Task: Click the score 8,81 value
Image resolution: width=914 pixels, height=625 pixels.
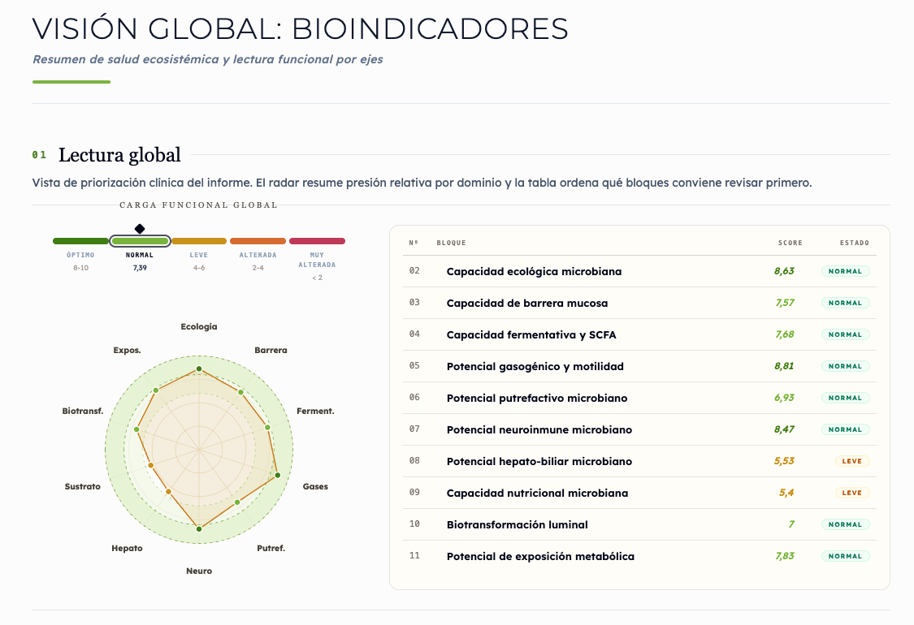Action: 784,366
